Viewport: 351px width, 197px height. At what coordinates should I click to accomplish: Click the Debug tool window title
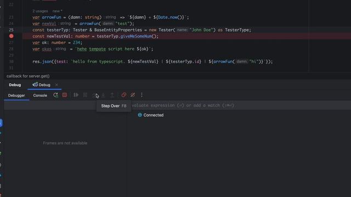point(15,85)
